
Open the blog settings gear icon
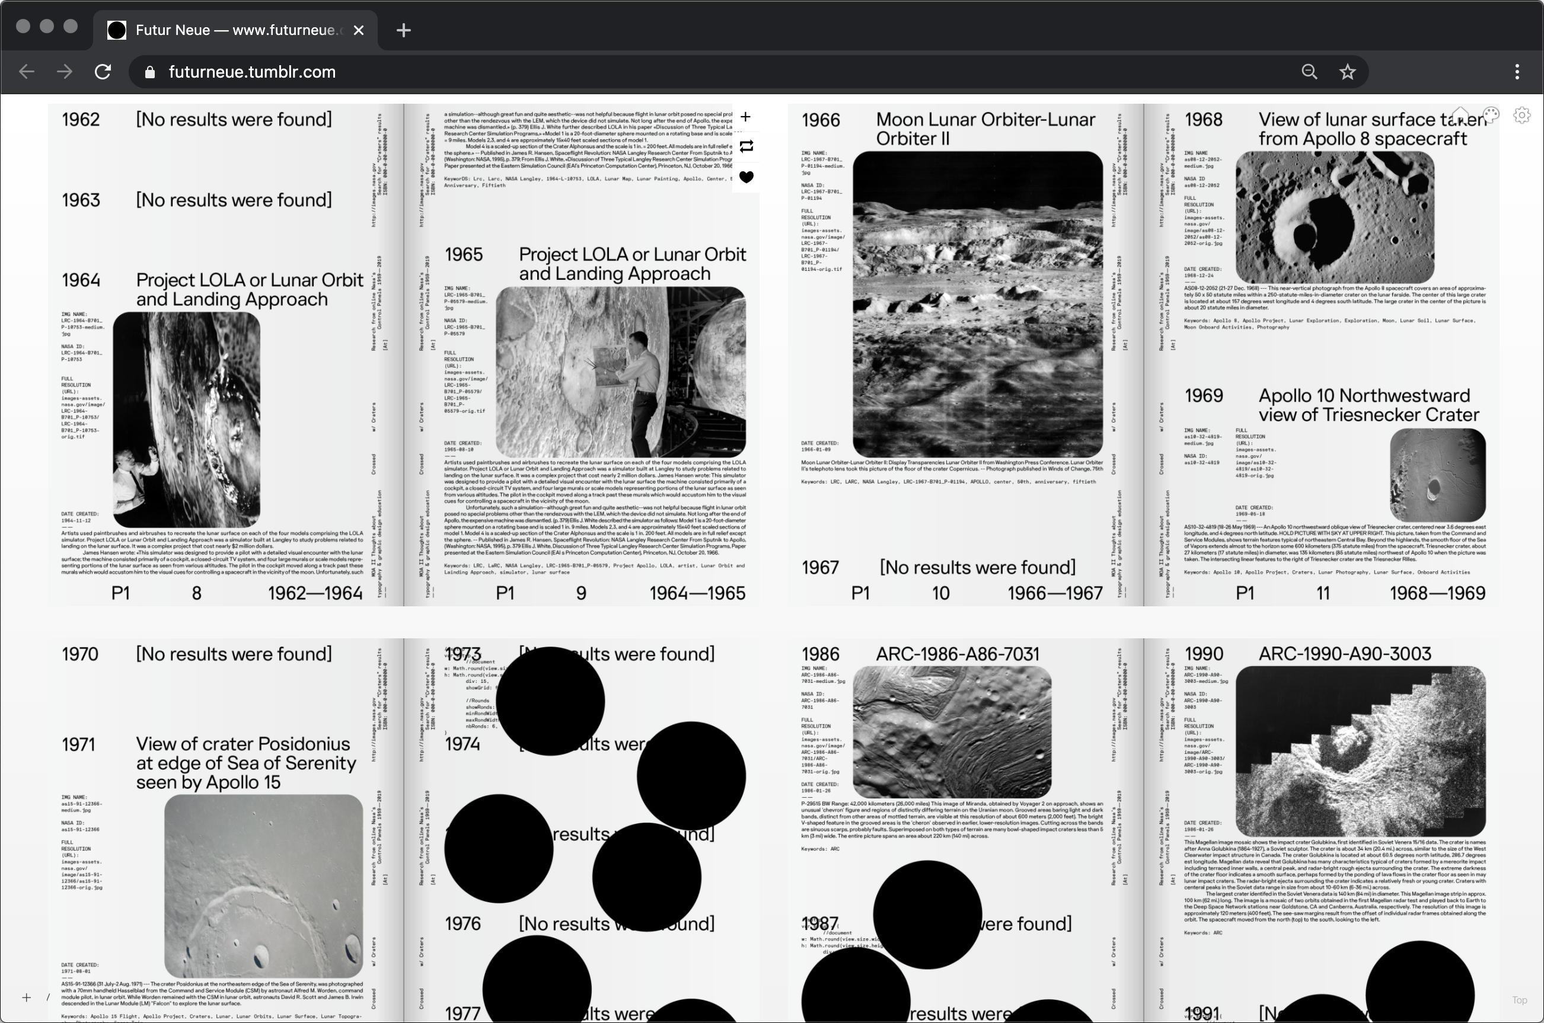[x=1522, y=116]
